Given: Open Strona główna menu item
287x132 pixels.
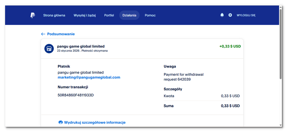Looking at the screenshot, I should [x=54, y=15].
